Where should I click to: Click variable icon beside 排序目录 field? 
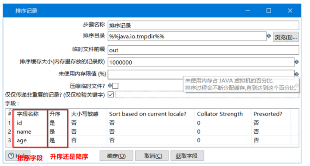(x=269, y=36)
